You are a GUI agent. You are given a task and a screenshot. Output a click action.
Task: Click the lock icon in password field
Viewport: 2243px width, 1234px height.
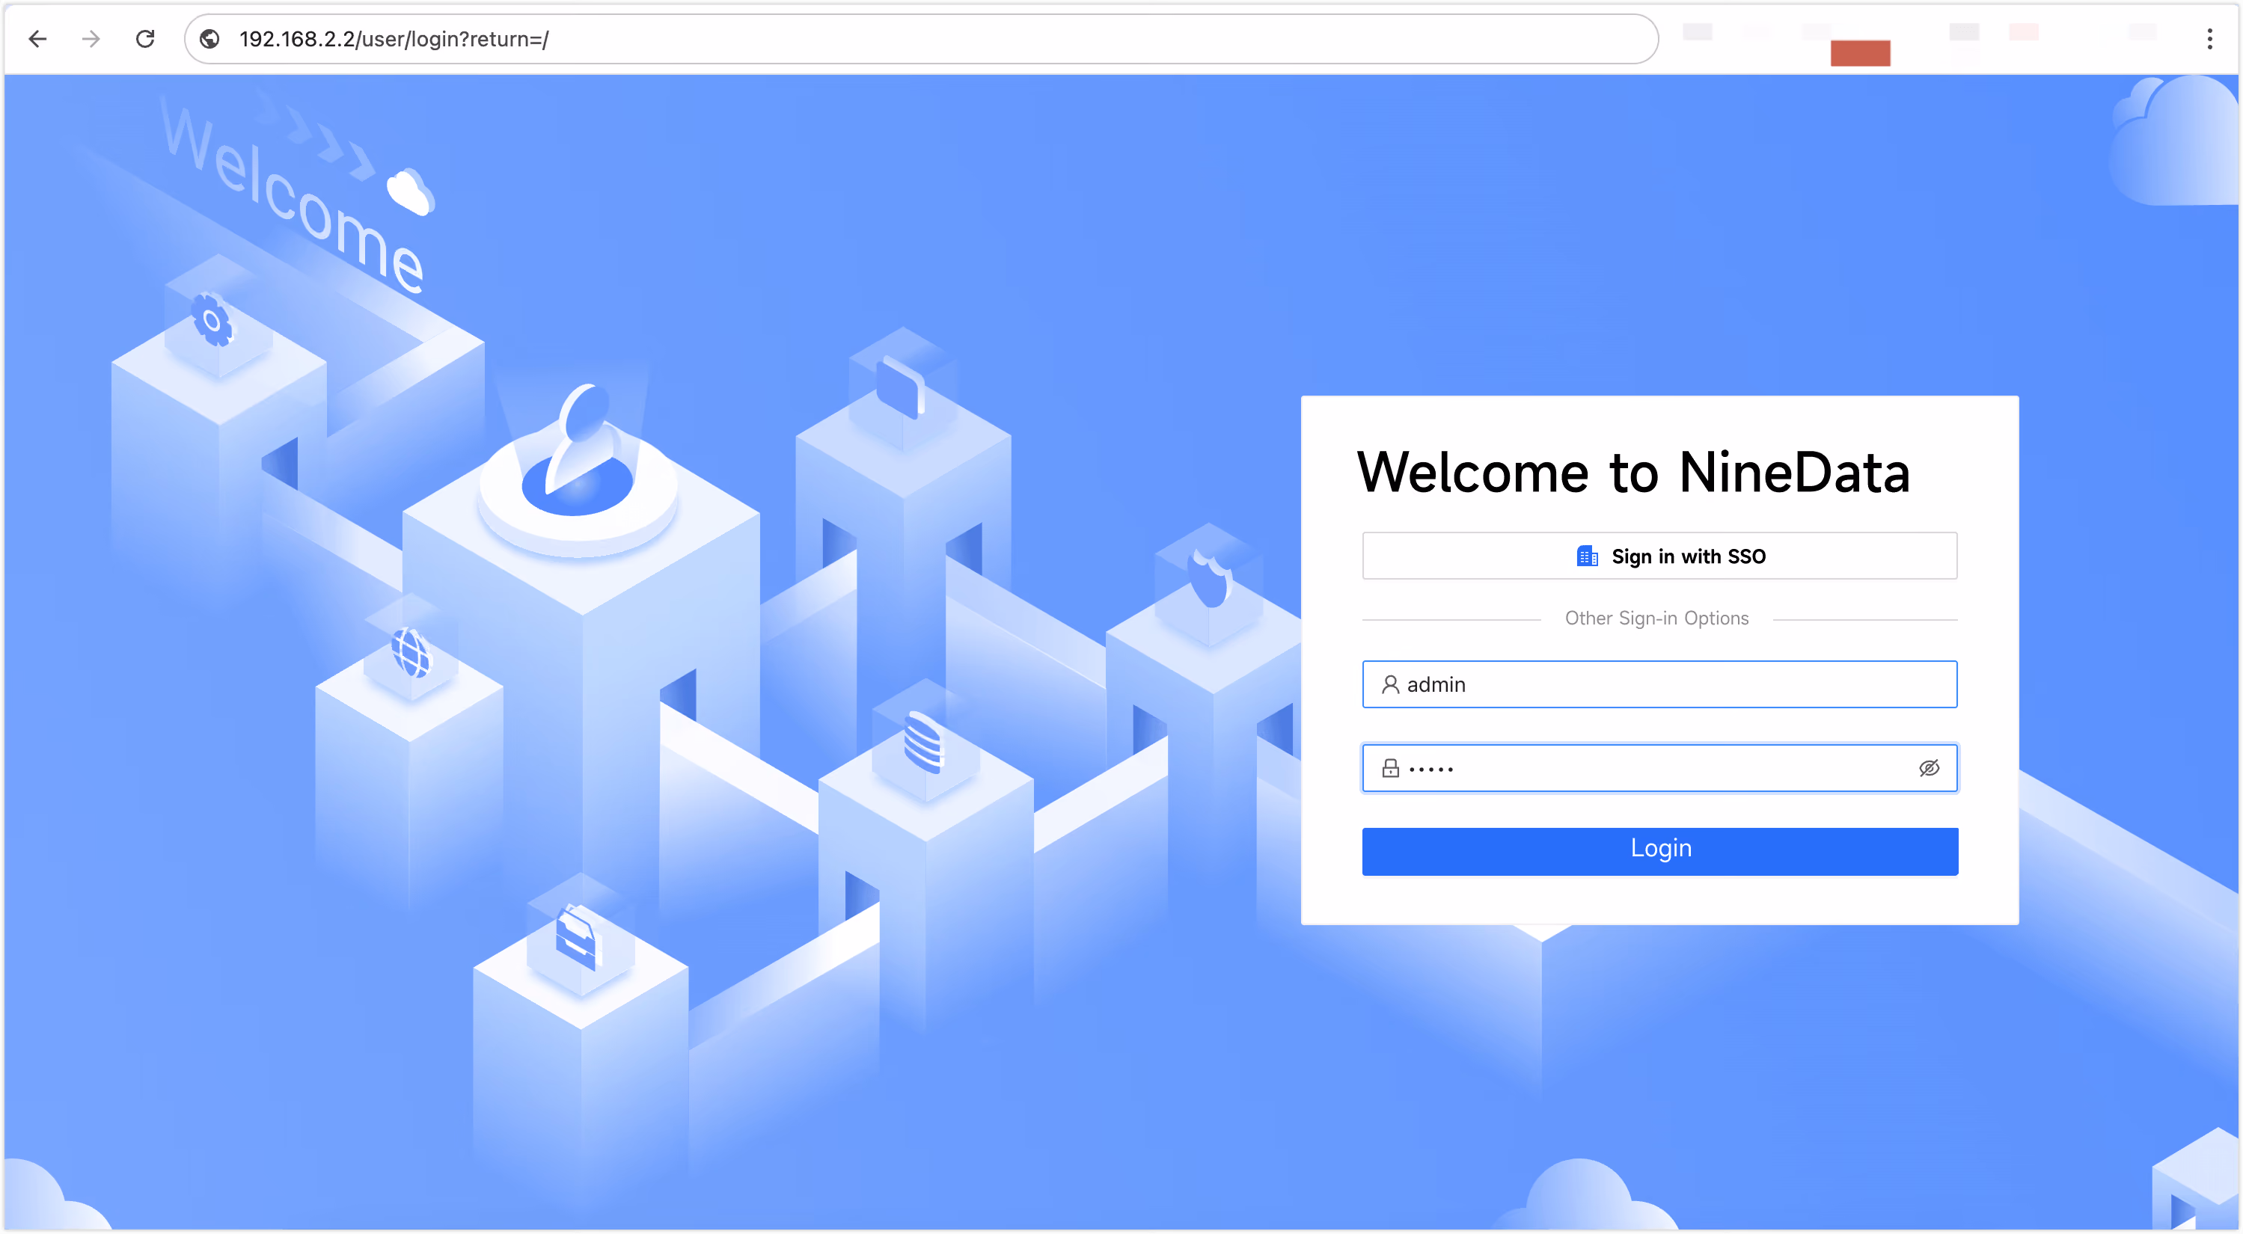click(1391, 768)
